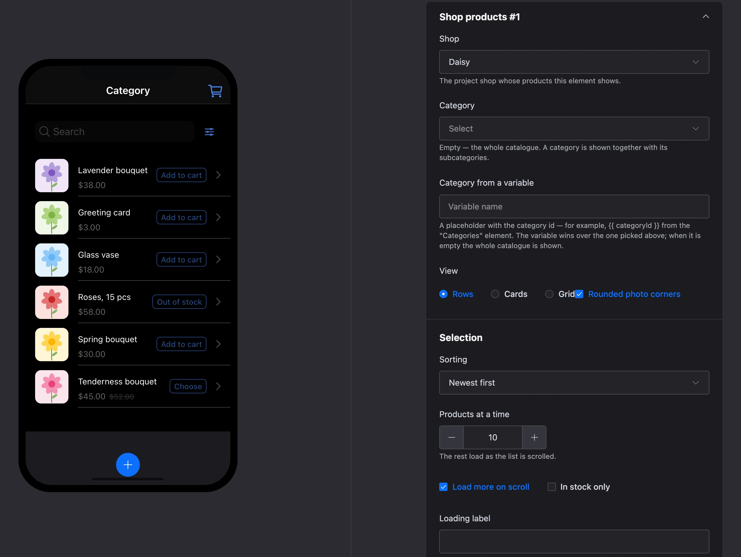This screenshot has width=741, height=557.
Task: Decrease products at a time with minus
Action: (x=451, y=437)
